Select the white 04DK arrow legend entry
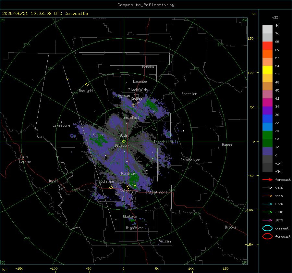 tap(267, 188)
